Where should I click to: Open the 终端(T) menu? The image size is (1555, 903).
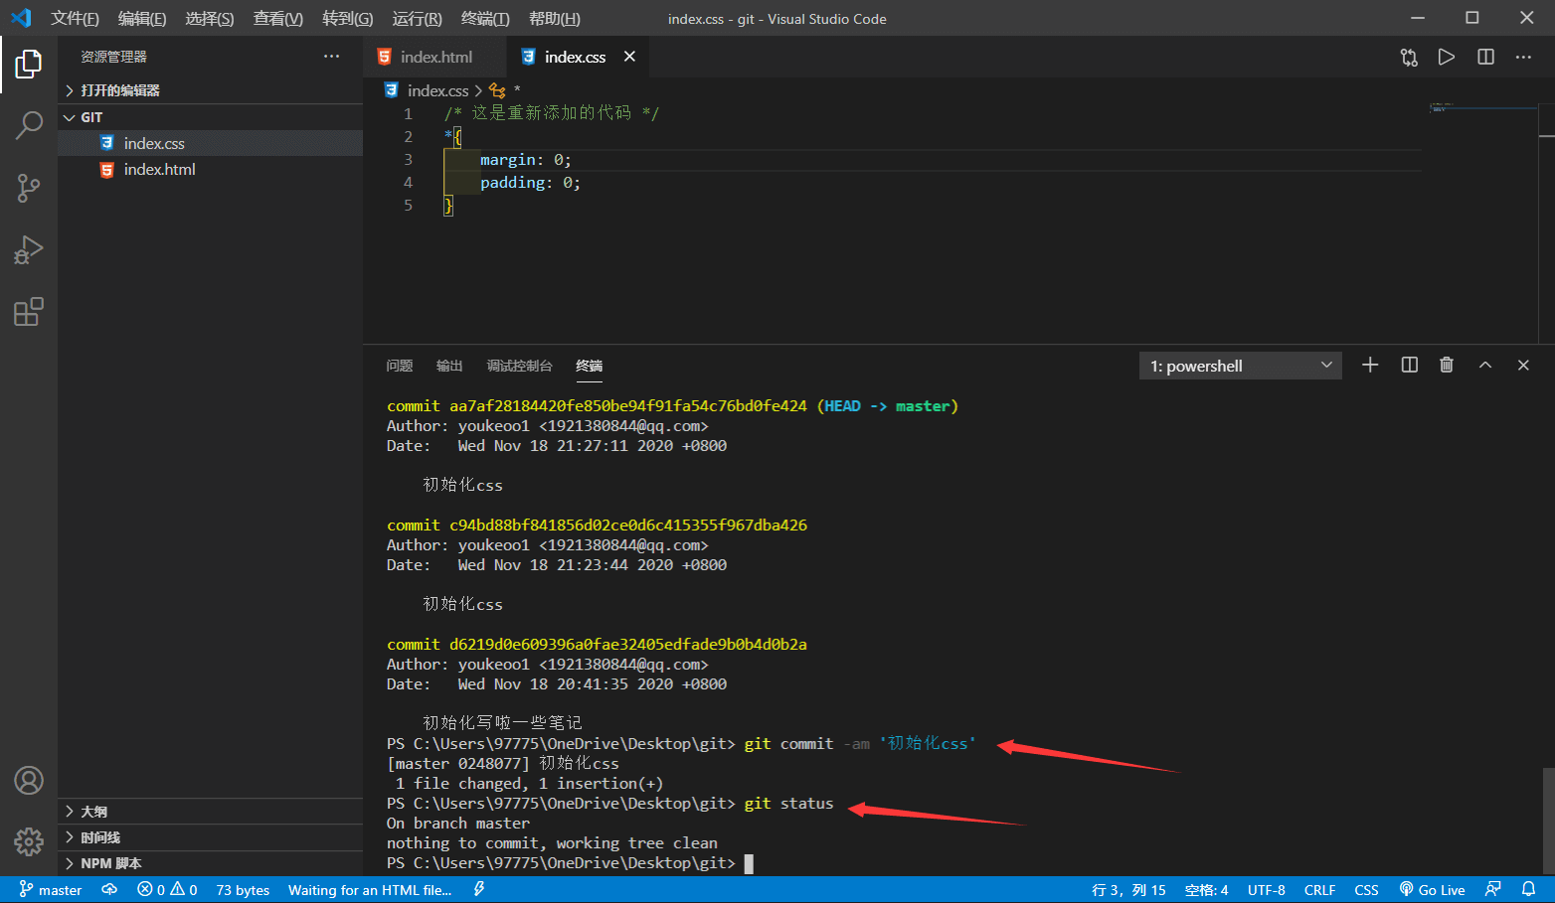[x=486, y=19]
